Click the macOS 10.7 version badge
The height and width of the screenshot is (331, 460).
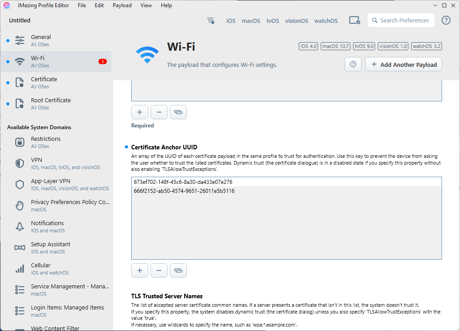click(336, 46)
